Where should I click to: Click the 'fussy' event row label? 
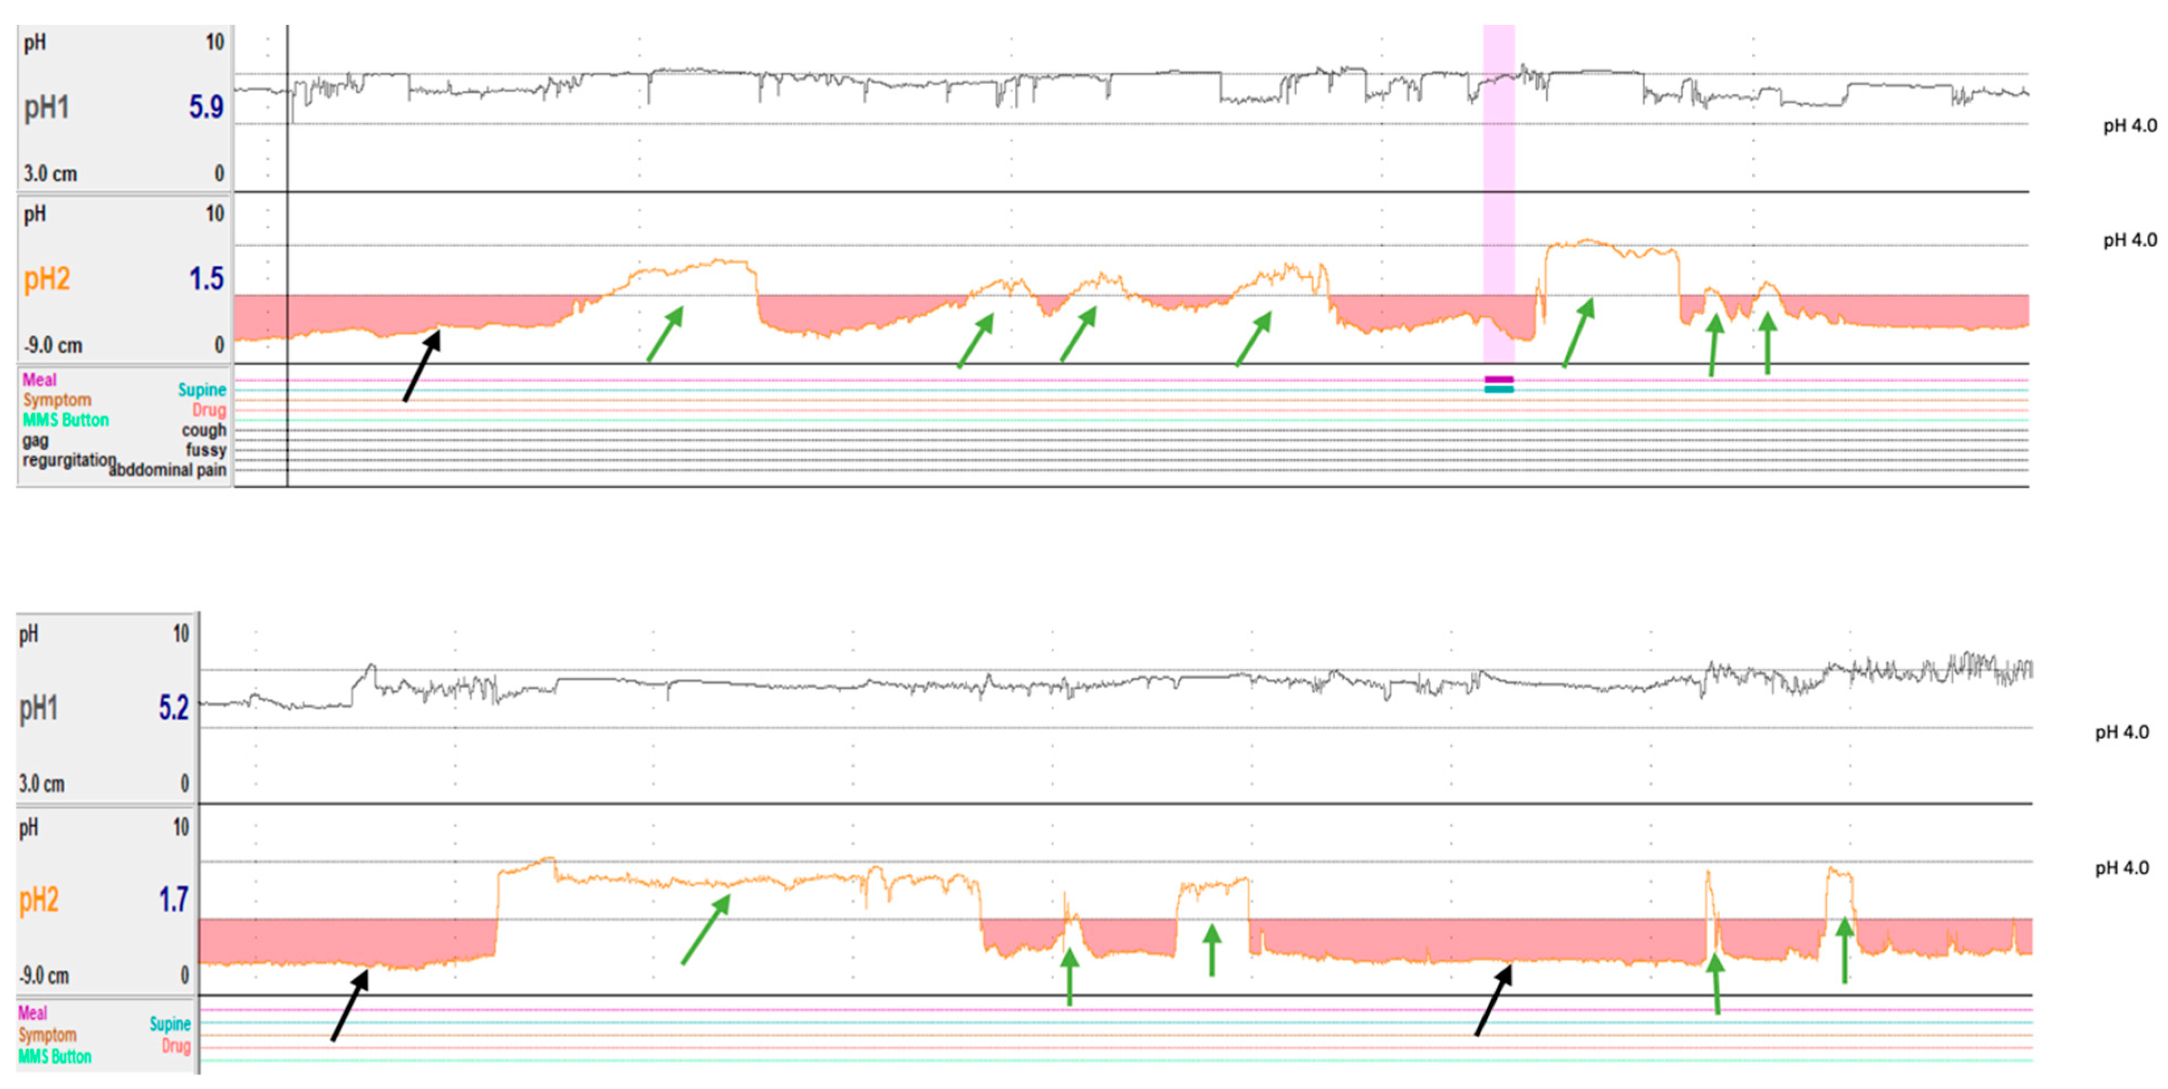click(x=206, y=450)
